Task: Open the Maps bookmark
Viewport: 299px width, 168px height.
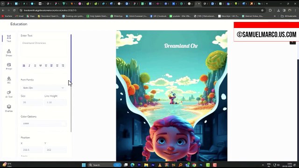Action: 30,16
